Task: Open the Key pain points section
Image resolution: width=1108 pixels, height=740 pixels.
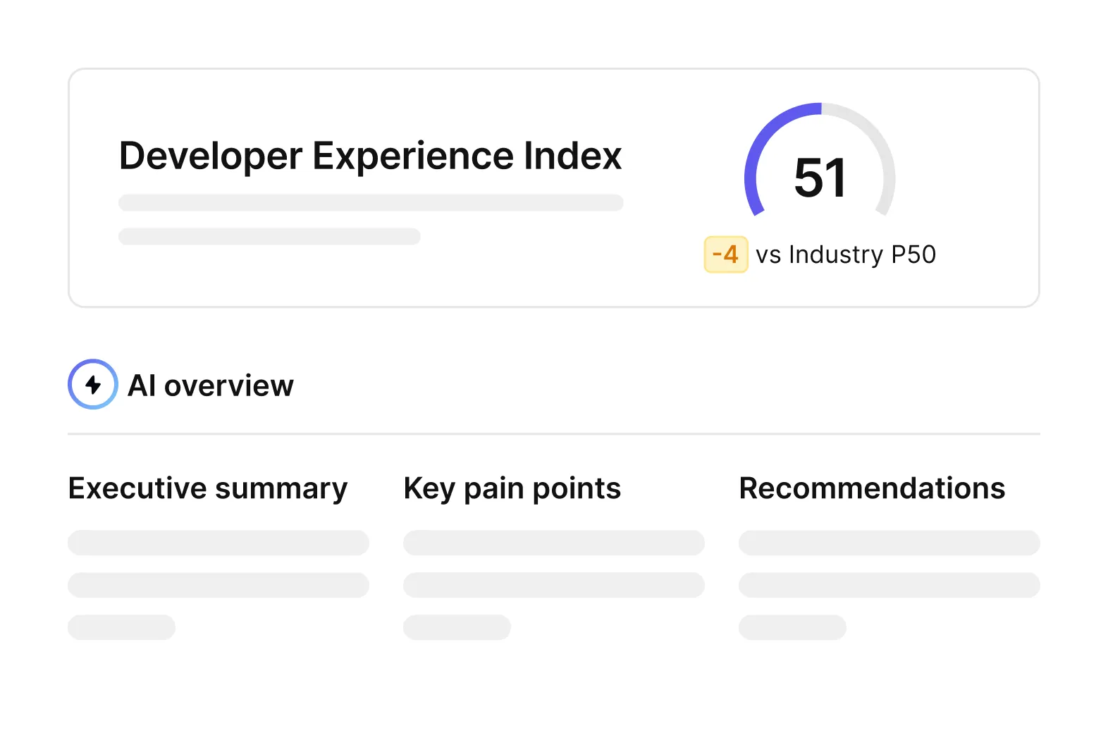Action: 512,488
